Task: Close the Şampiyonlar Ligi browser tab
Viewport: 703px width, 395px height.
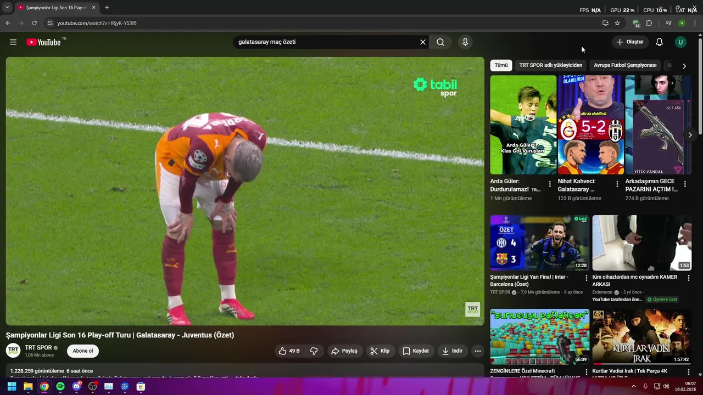Action: [93, 8]
